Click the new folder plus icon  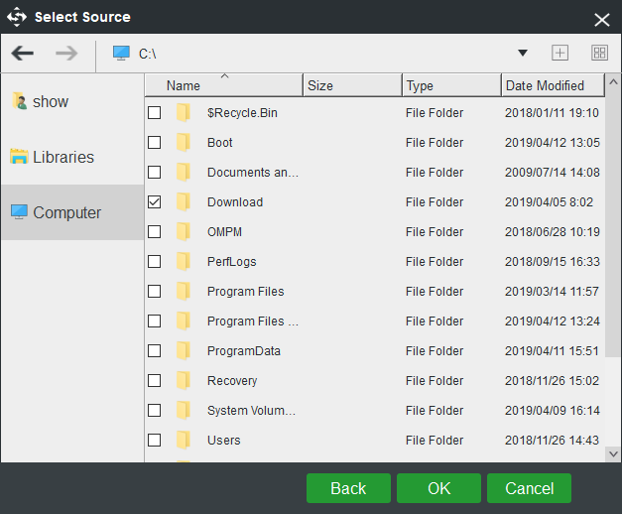560,53
